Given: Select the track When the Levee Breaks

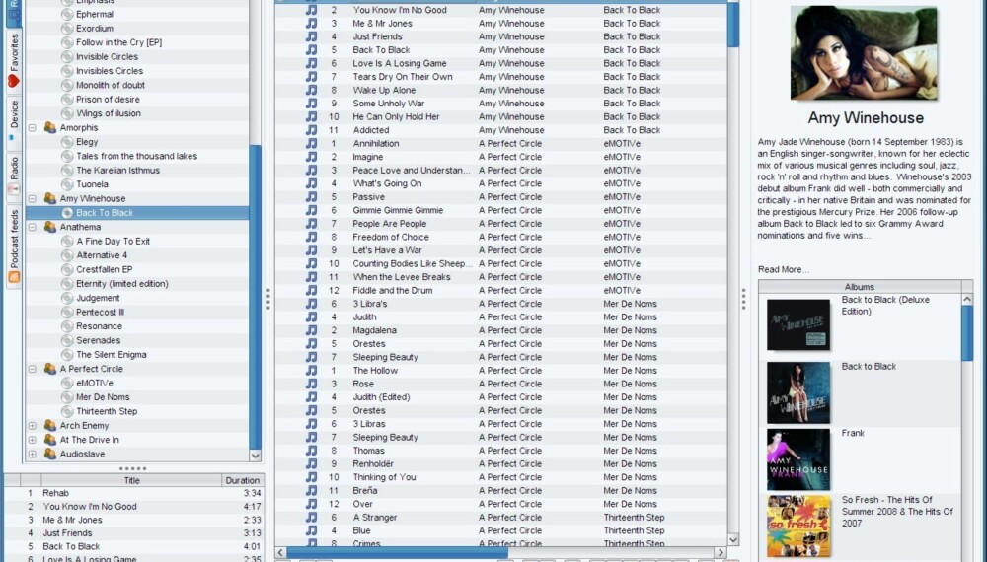Looking at the screenshot, I should pos(402,277).
